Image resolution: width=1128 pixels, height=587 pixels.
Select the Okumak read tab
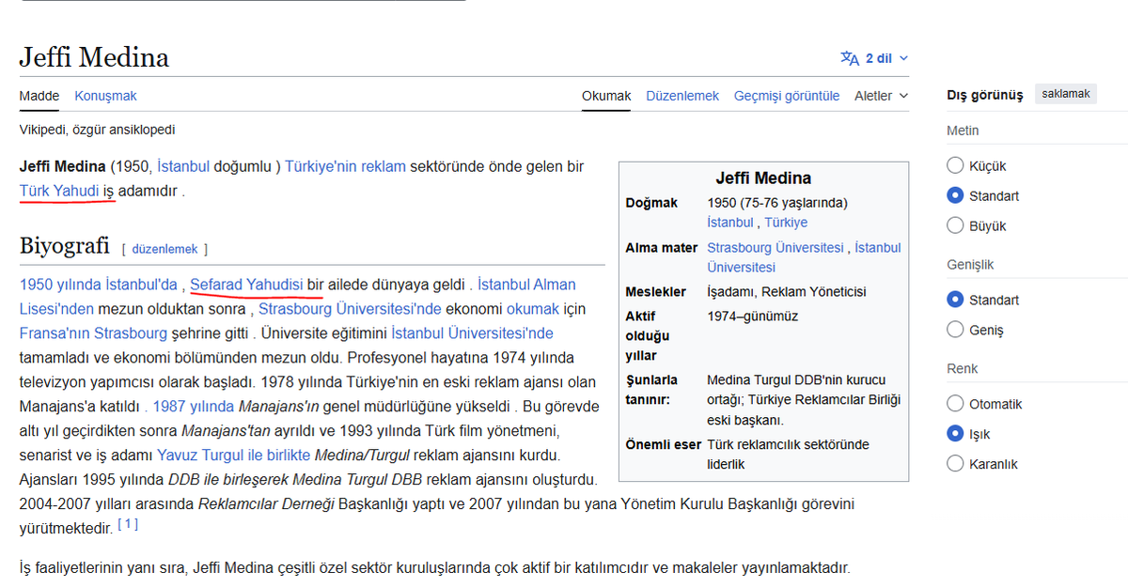coord(606,96)
